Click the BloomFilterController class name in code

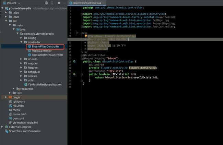118,62
